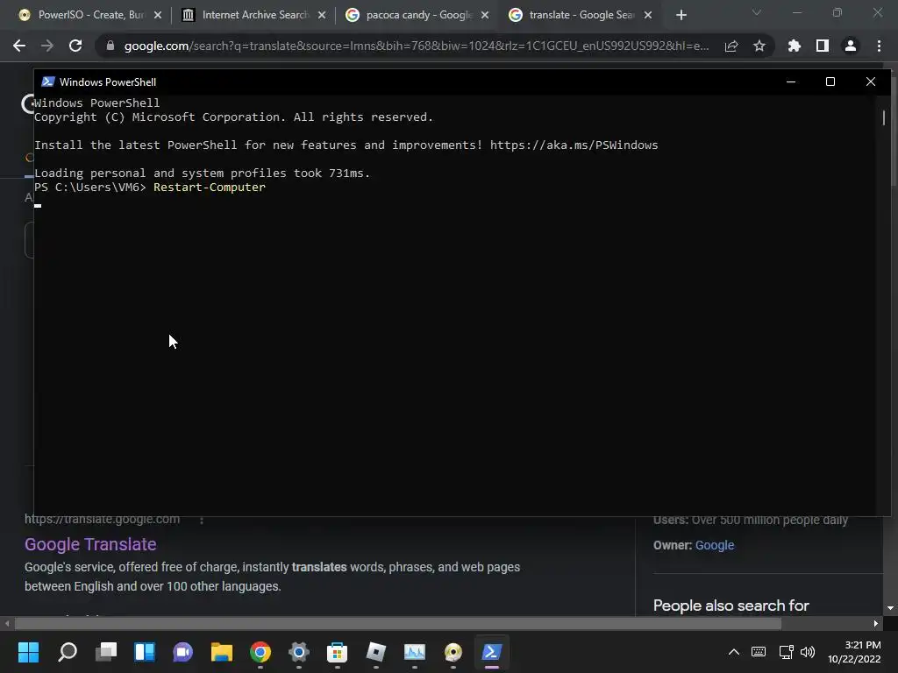The width and height of the screenshot is (898, 673).
Task: Show hidden system tray icons chevron
Action: [734, 652]
